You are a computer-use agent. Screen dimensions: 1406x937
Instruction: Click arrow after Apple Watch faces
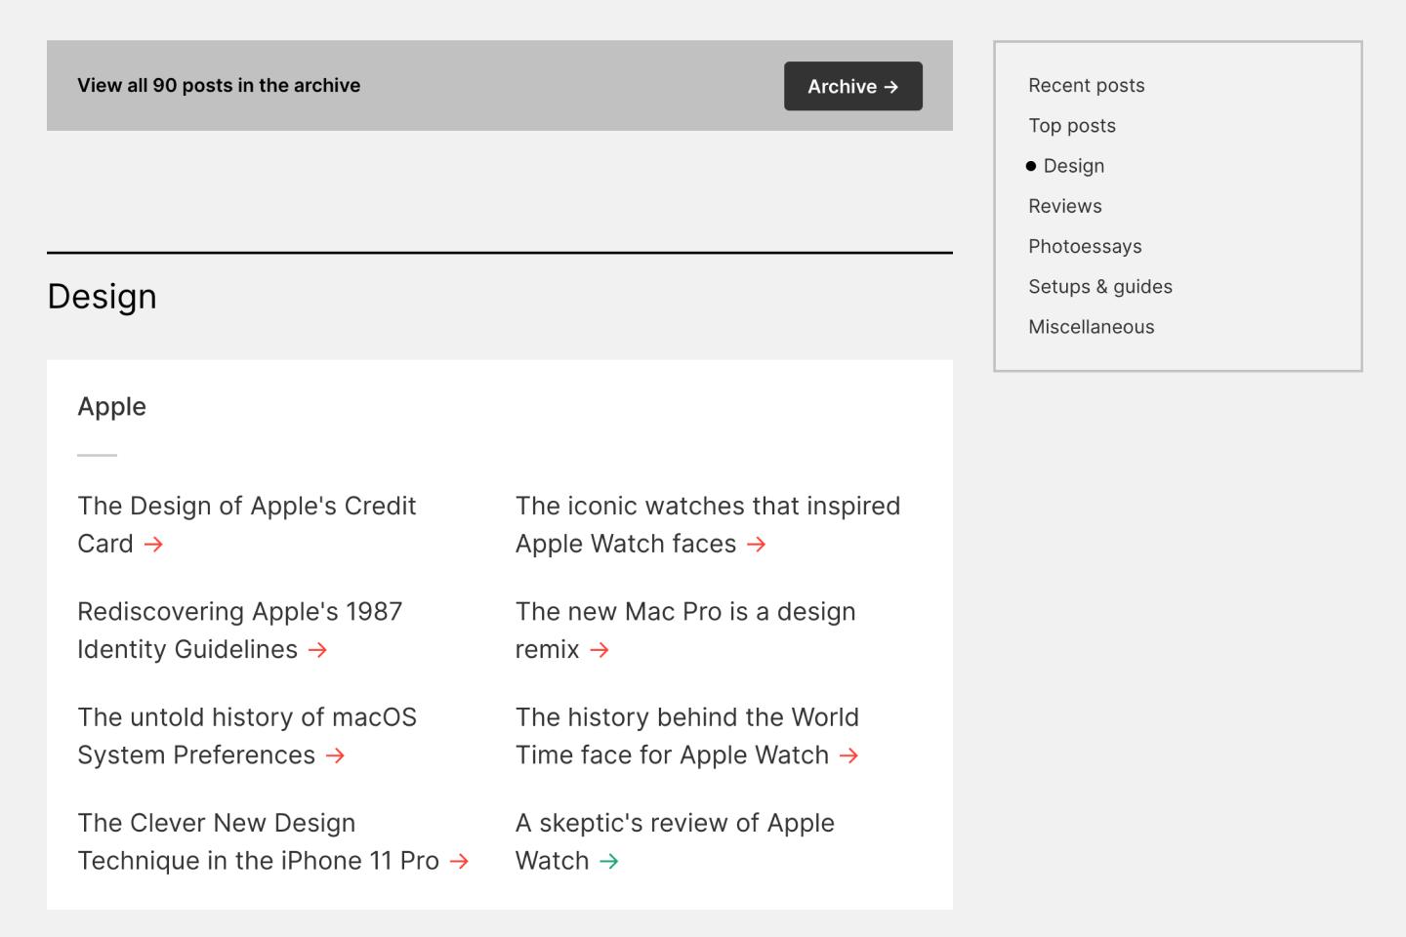click(x=757, y=545)
